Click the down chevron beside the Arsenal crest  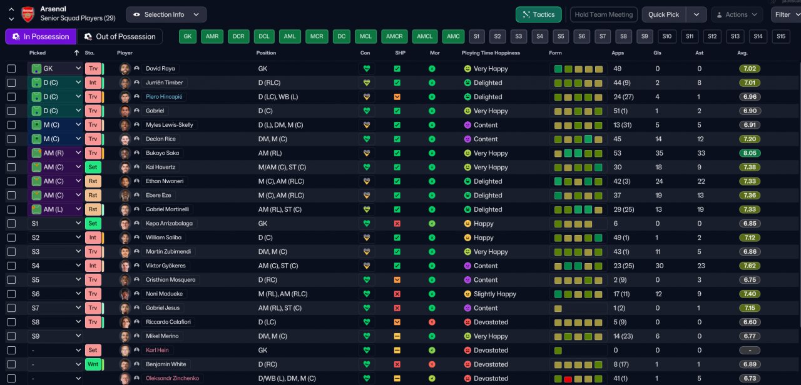[11, 19]
